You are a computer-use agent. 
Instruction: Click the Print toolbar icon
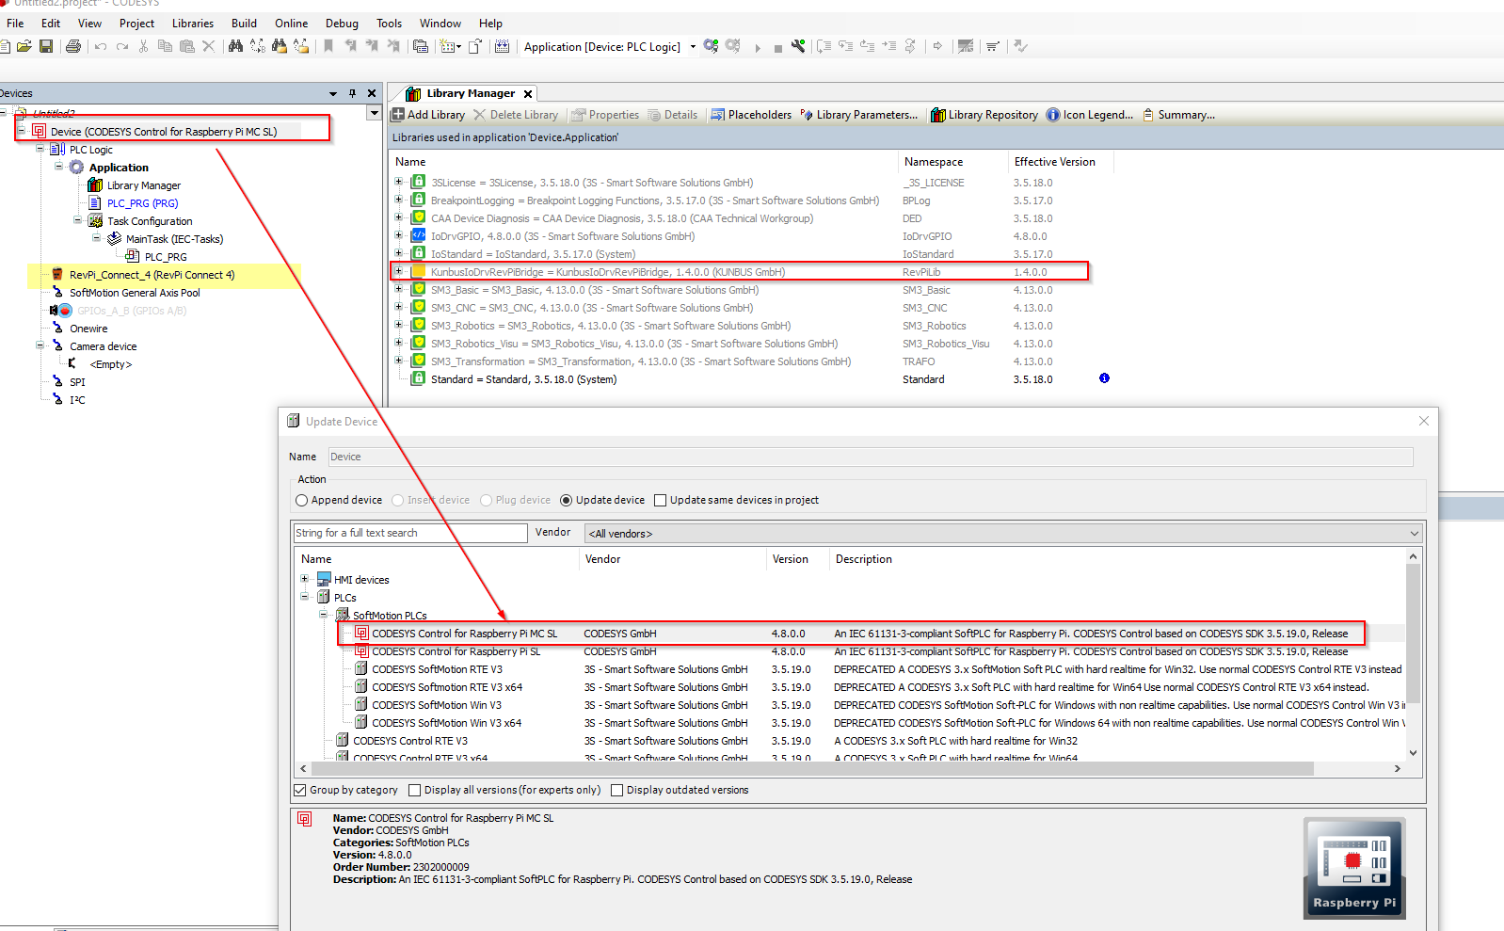pos(73,46)
